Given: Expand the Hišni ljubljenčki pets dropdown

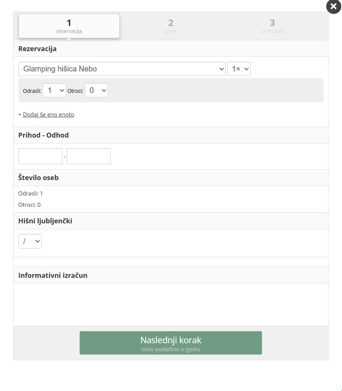Looking at the screenshot, I should click(30, 241).
